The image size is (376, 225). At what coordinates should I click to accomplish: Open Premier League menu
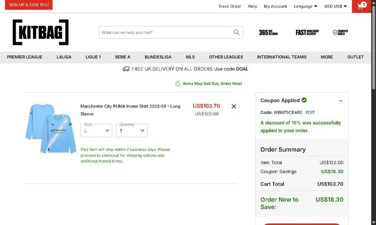pyautogui.click(x=25, y=57)
